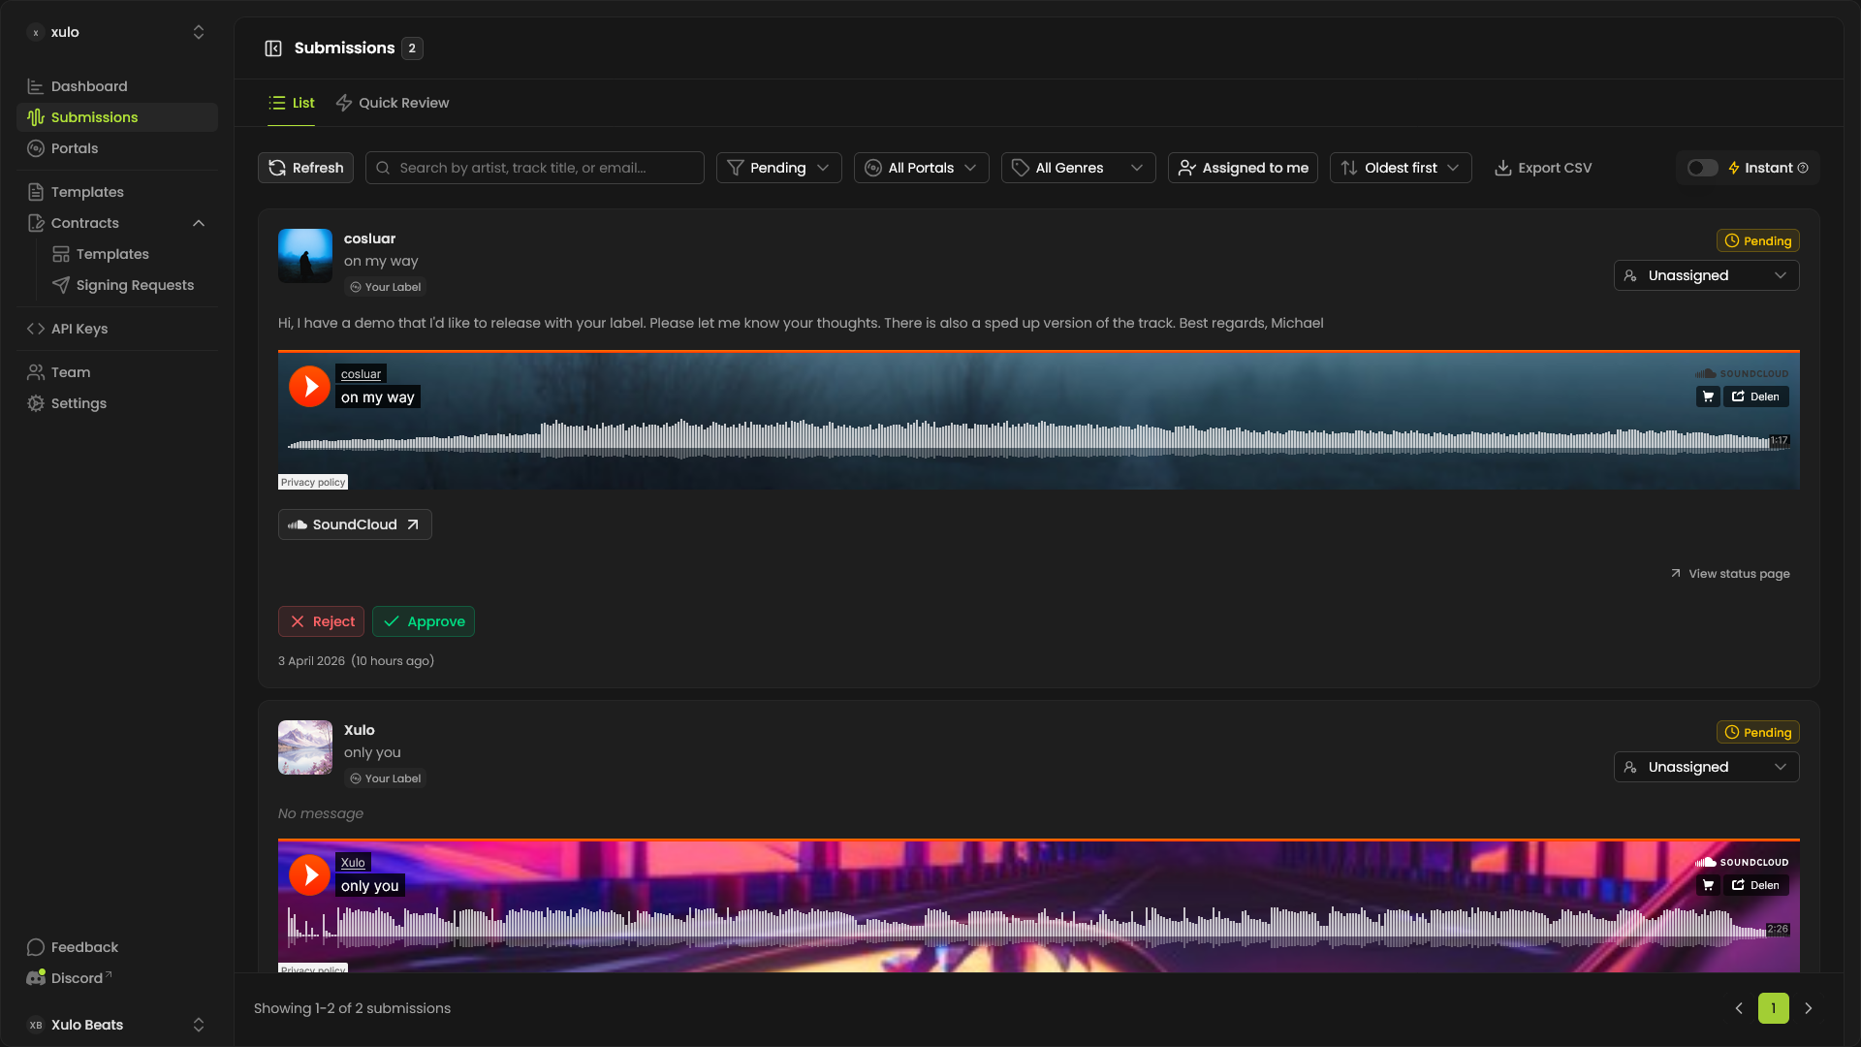
Task: Open the Team section
Action: (69, 372)
